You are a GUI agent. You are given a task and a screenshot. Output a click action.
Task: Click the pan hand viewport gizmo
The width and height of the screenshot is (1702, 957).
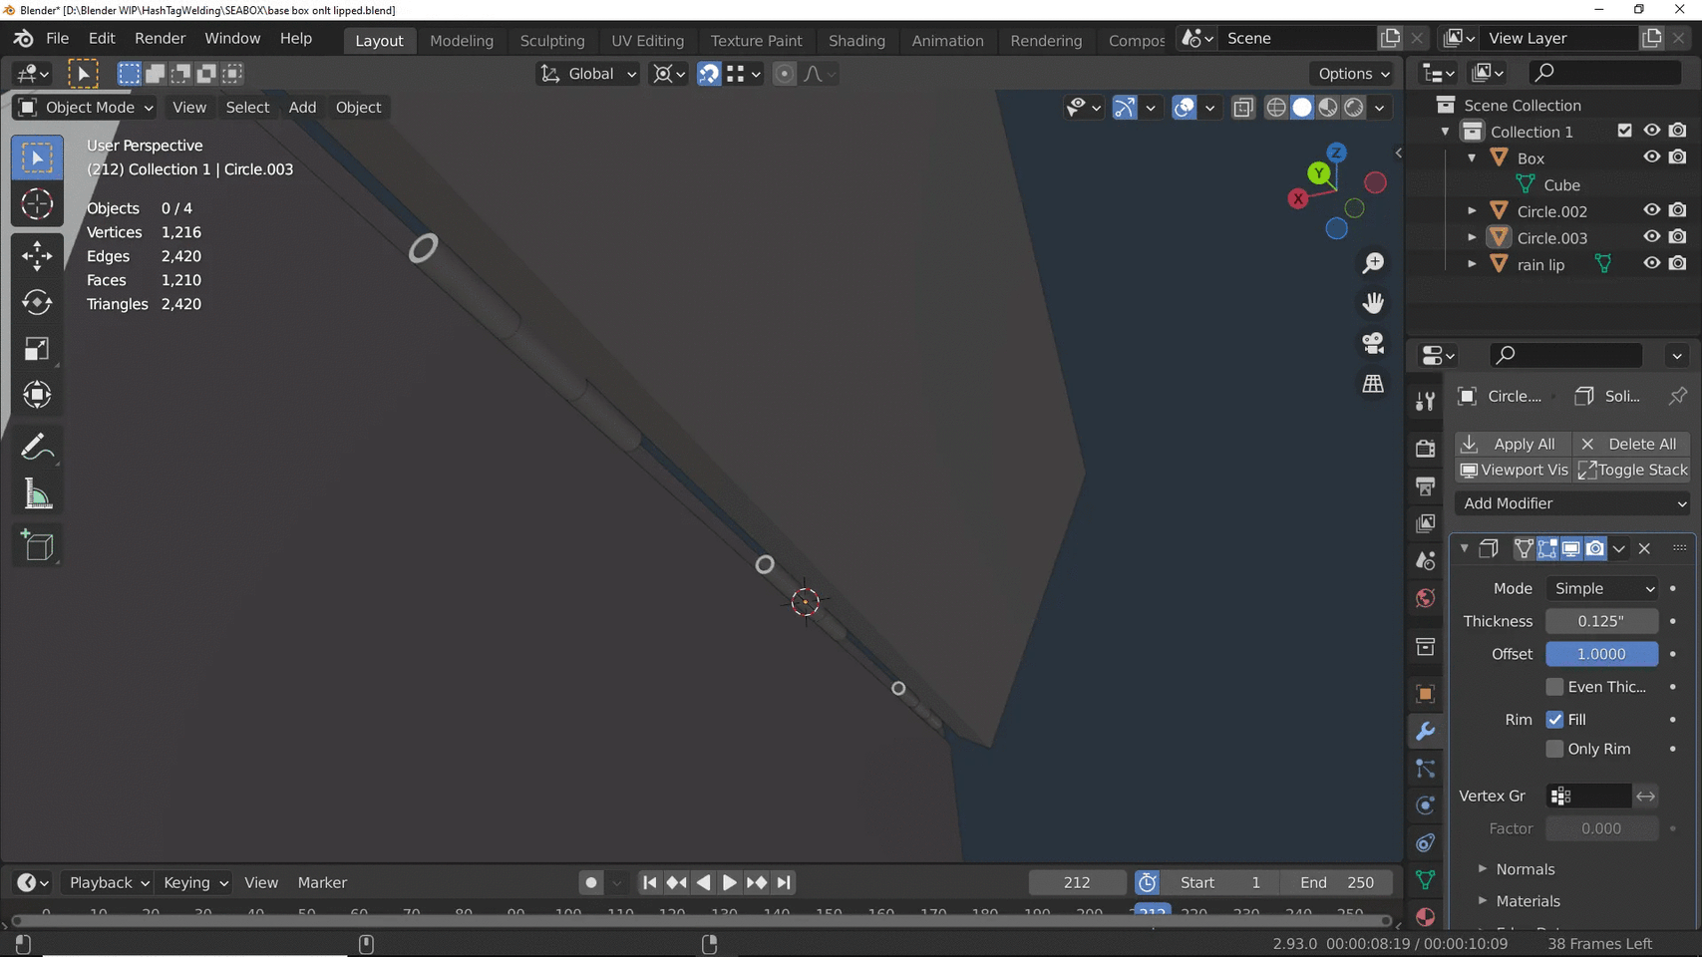[x=1373, y=302]
